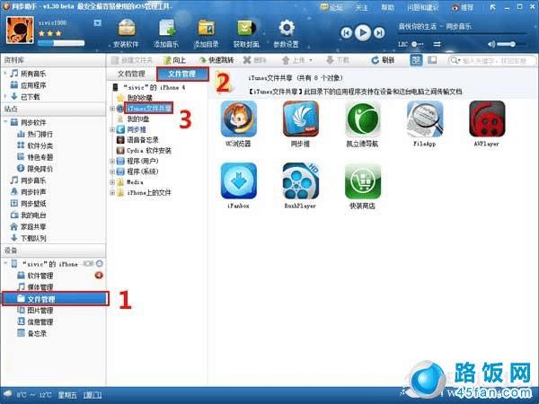Open 家庭共享 home sharing
The width and height of the screenshot is (539, 404).
point(33,227)
